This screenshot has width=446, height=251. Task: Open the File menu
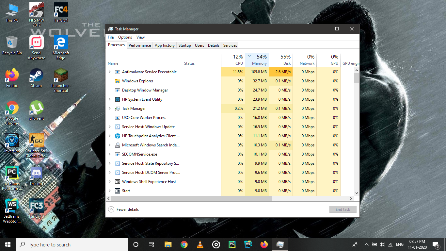pyautogui.click(x=111, y=37)
